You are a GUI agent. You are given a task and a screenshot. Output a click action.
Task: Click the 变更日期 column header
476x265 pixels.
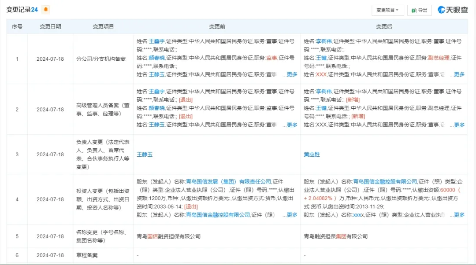[50, 26]
